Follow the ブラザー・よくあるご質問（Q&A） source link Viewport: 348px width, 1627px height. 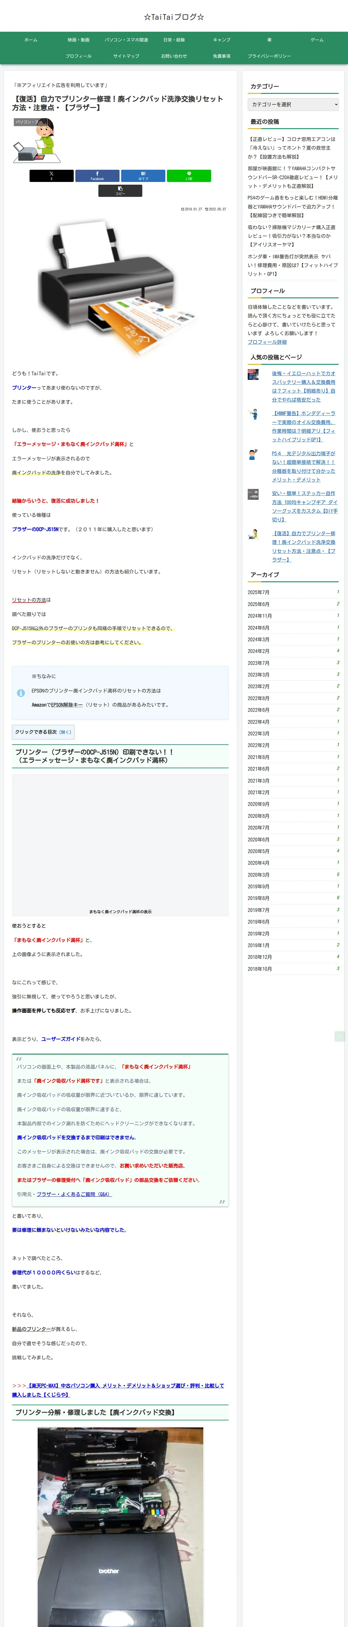coord(74,1194)
